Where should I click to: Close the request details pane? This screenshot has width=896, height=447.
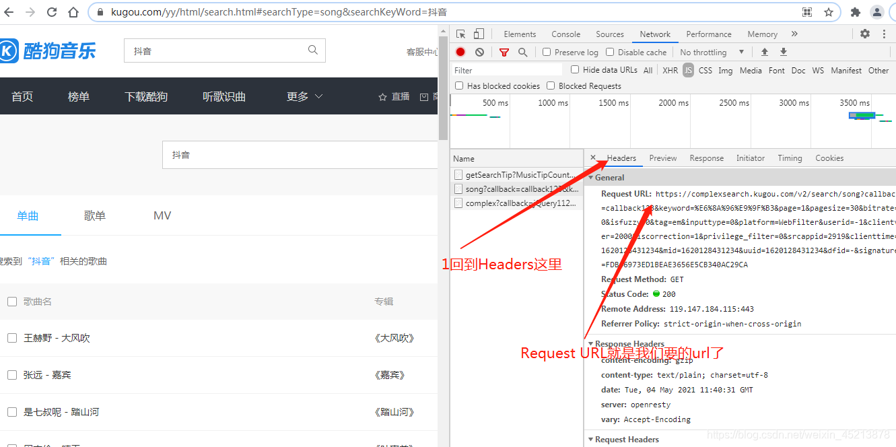tap(593, 158)
